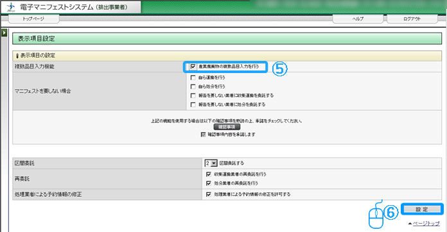Enable the 自ら運搬を行う checkbox
The height and width of the screenshot is (232, 447).
(x=193, y=78)
